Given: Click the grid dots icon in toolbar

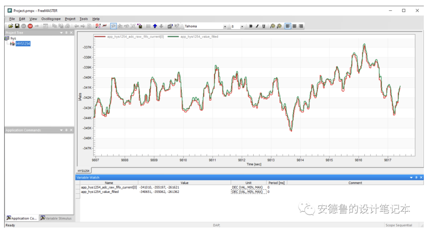Looking at the screenshot, I should (x=148, y=26).
